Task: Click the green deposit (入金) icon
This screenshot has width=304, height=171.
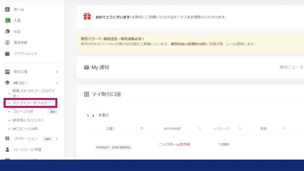Action: [x=7, y=20]
